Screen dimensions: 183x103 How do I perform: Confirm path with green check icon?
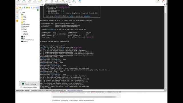[x=38, y=10]
